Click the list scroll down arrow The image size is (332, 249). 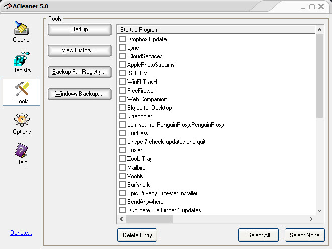tap(320, 211)
